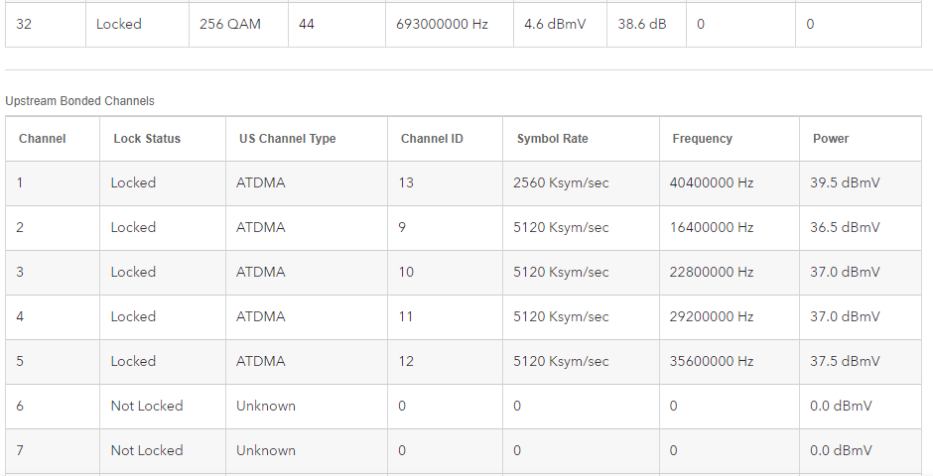The height and width of the screenshot is (476, 933).
Task: Click the Symbol Rate column header
Action: click(552, 139)
